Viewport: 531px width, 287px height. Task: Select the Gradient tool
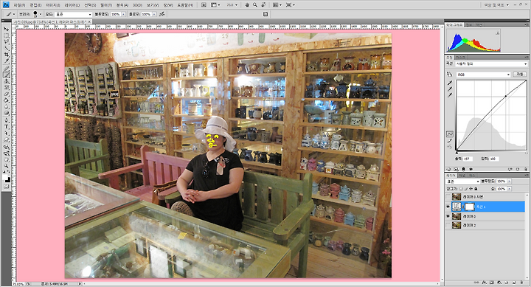pyautogui.click(x=7, y=100)
